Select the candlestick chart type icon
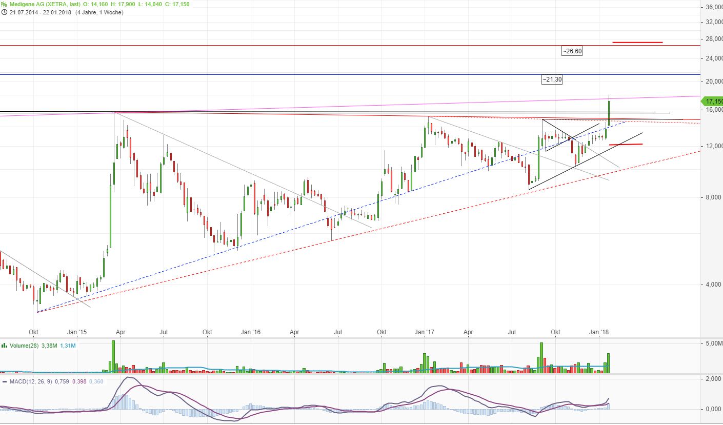The height and width of the screenshot is (425, 723). pos(4,4)
